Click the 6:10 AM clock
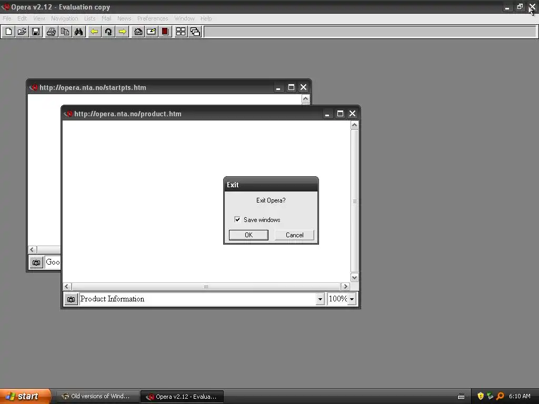 point(520,396)
